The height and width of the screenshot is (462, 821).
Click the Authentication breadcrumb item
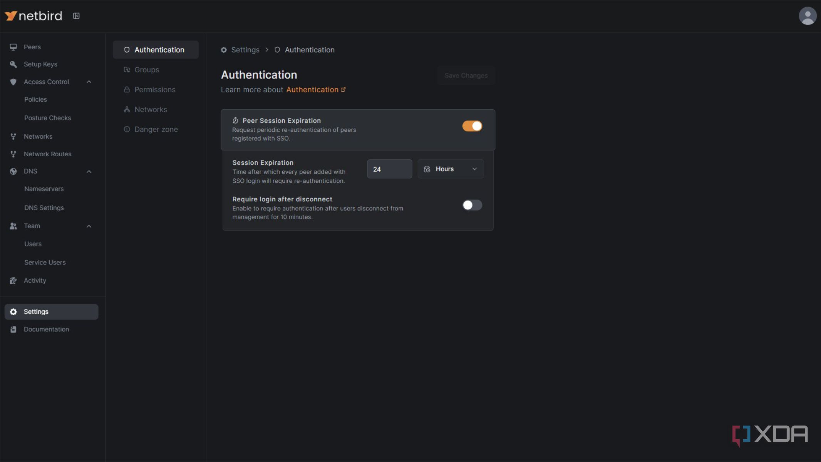tap(310, 50)
